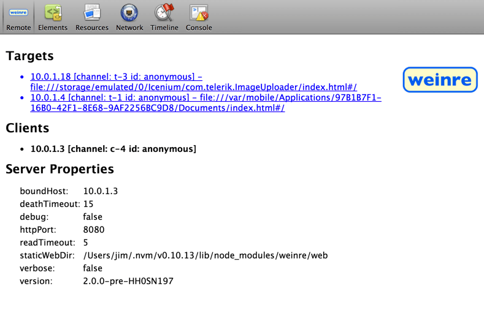Viewport: 484px width, 313px height.
Task: Click version value 2.0.0-pre-HH0SN197
Action: 128,281
